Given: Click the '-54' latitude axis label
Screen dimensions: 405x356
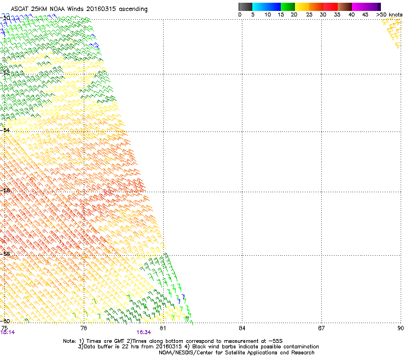Looking at the screenshot, I should coord(5,130).
